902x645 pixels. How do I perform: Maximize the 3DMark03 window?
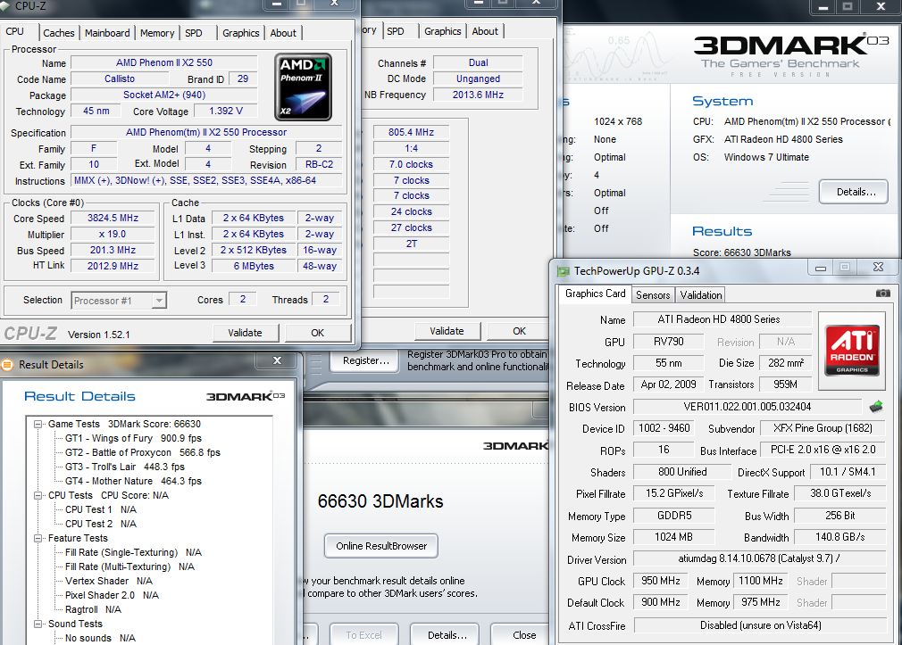(848, 7)
